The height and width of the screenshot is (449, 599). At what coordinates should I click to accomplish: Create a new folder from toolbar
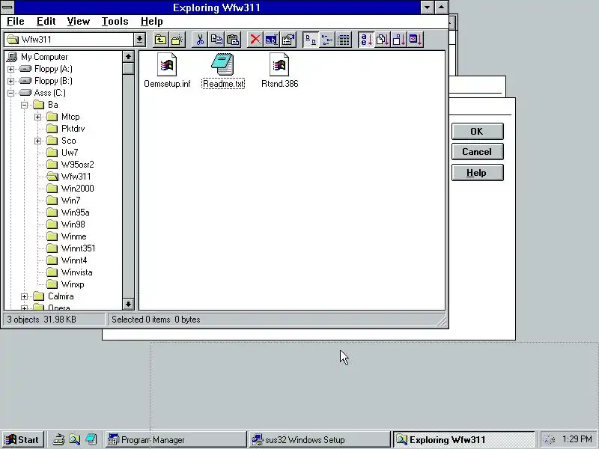coord(177,40)
